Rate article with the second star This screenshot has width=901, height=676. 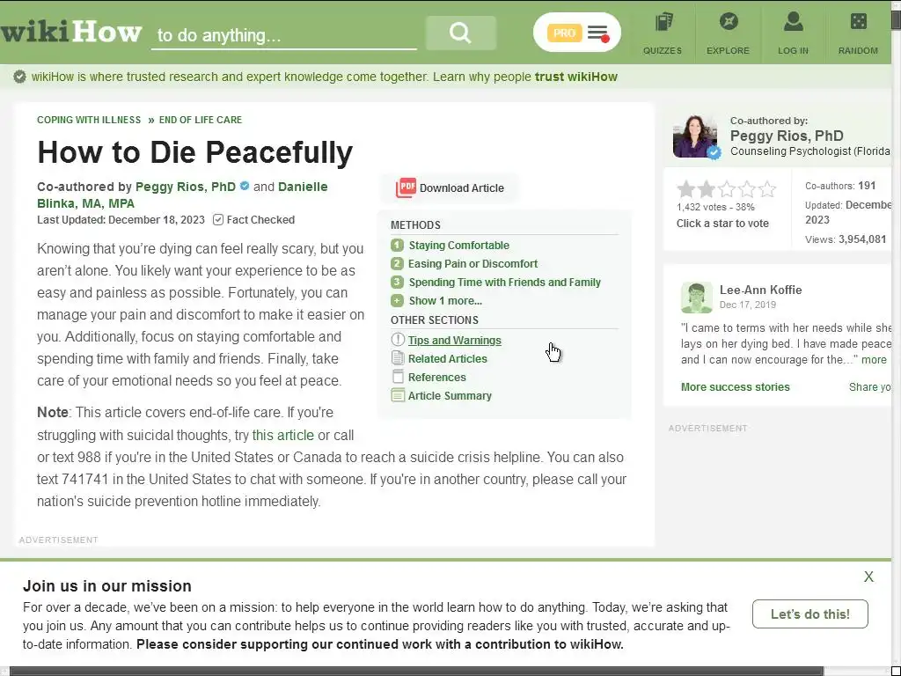[x=707, y=189]
